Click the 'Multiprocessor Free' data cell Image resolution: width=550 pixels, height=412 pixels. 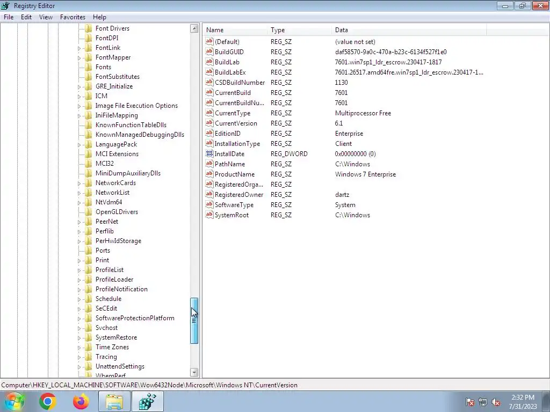(x=363, y=113)
